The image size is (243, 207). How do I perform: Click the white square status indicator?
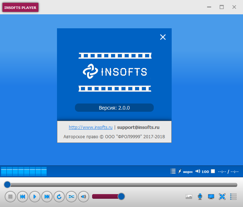coord(213,171)
